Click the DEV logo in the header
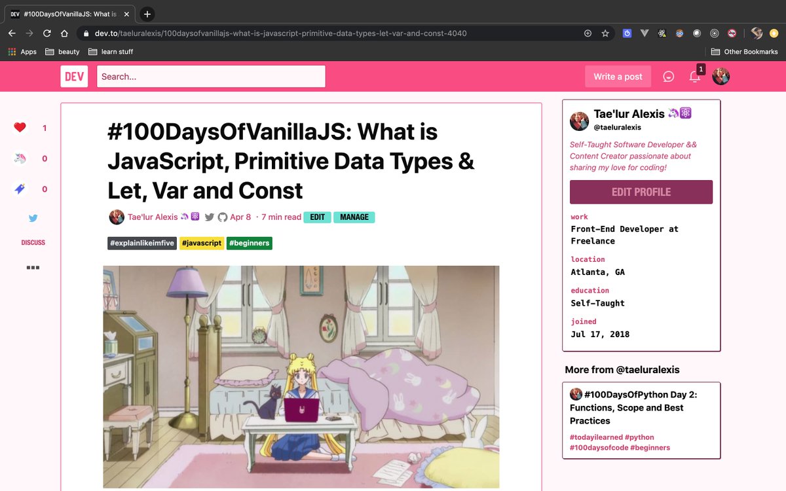 74,77
